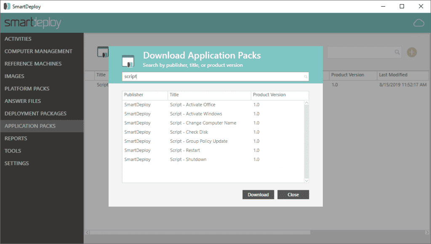Open the Reports section

pyautogui.click(x=16, y=139)
